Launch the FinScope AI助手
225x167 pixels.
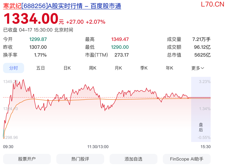(x=187, y=159)
